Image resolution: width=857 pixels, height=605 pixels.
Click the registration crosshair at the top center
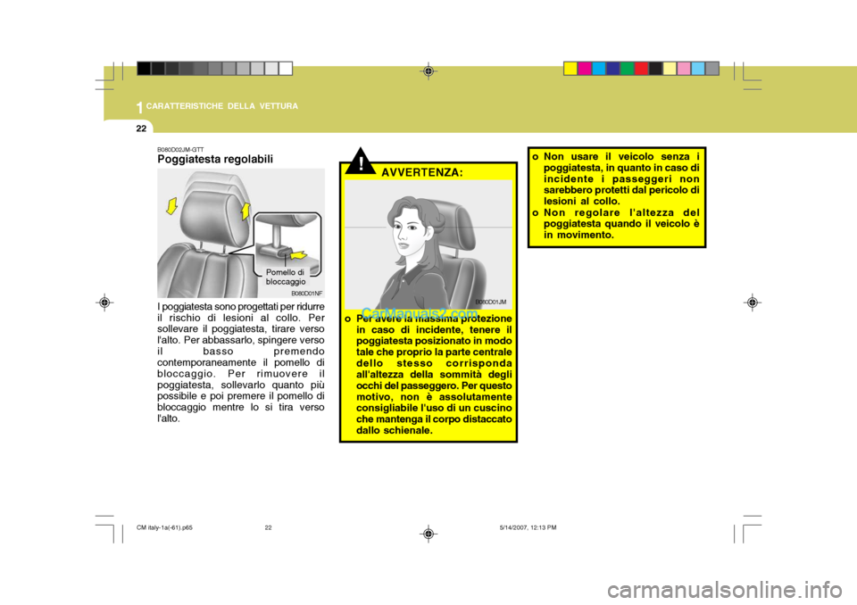pos(428,71)
